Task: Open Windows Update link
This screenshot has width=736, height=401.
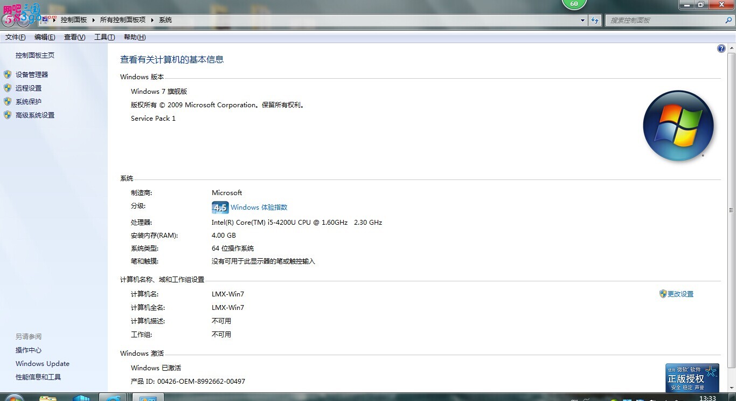Action: click(43, 364)
